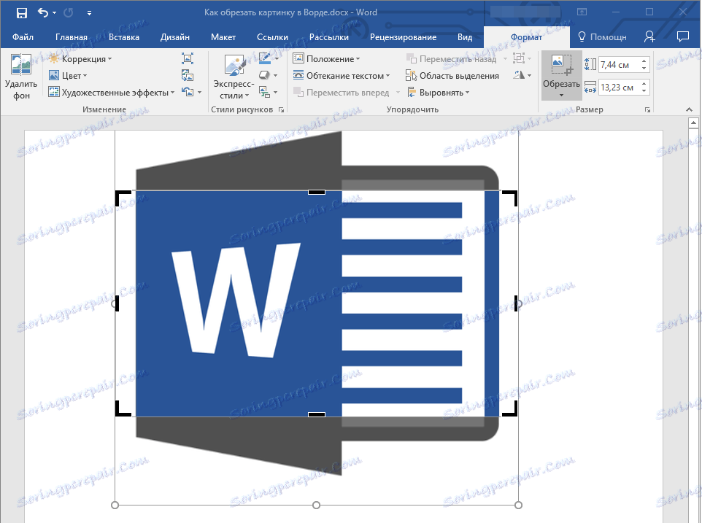Open the Выровнять align dropdown

click(x=438, y=93)
